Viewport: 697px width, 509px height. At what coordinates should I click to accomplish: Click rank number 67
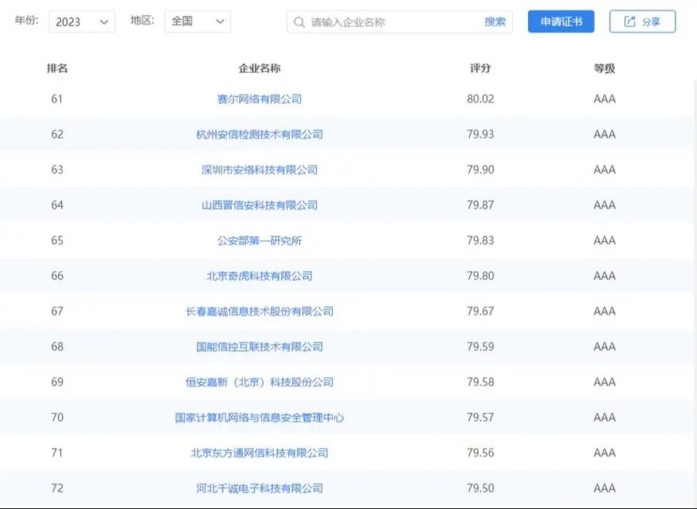coord(57,312)
